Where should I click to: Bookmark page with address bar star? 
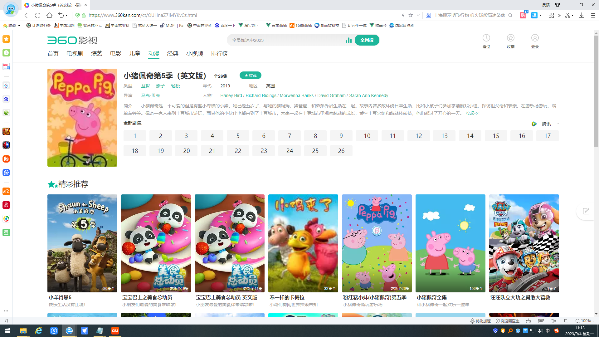[x=411, y=15]
